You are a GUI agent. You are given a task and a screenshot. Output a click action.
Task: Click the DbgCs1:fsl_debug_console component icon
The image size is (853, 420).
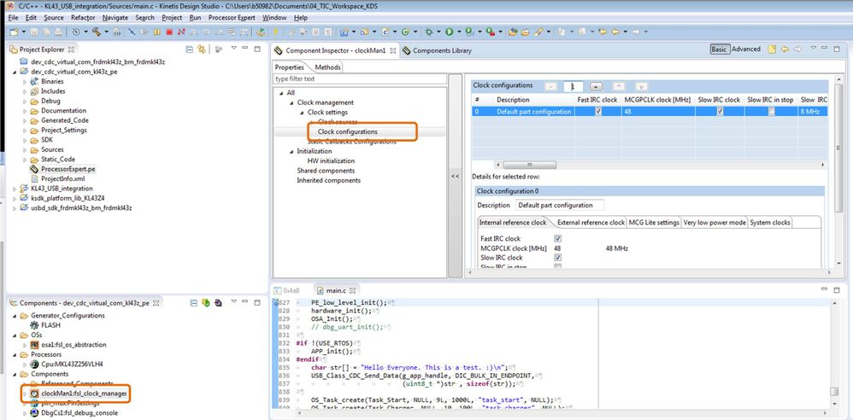point(34,413)
